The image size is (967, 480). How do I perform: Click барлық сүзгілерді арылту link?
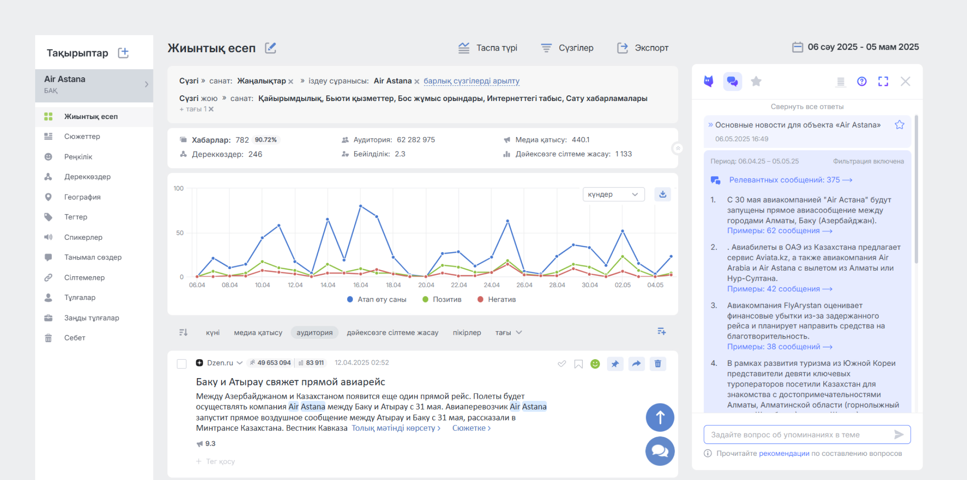point(471,81)
